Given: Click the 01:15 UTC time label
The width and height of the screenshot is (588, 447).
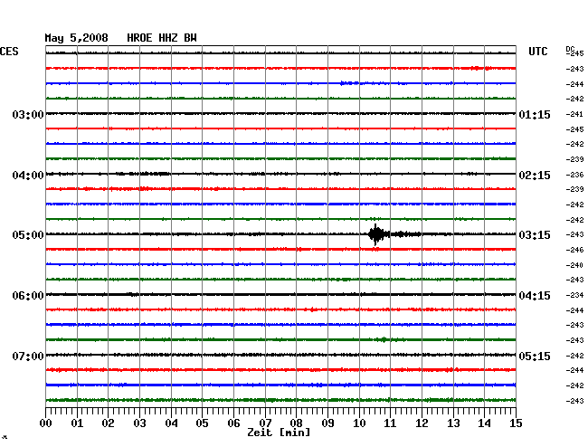Looking at the screenshot, I should point(535,114).
